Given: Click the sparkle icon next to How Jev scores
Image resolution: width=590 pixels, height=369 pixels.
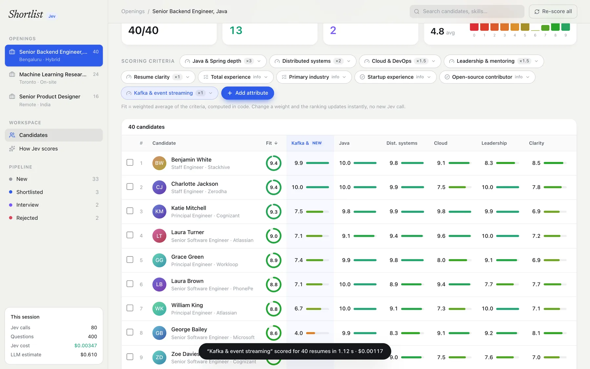Looking at the screenshot, I should click(12, 149).
